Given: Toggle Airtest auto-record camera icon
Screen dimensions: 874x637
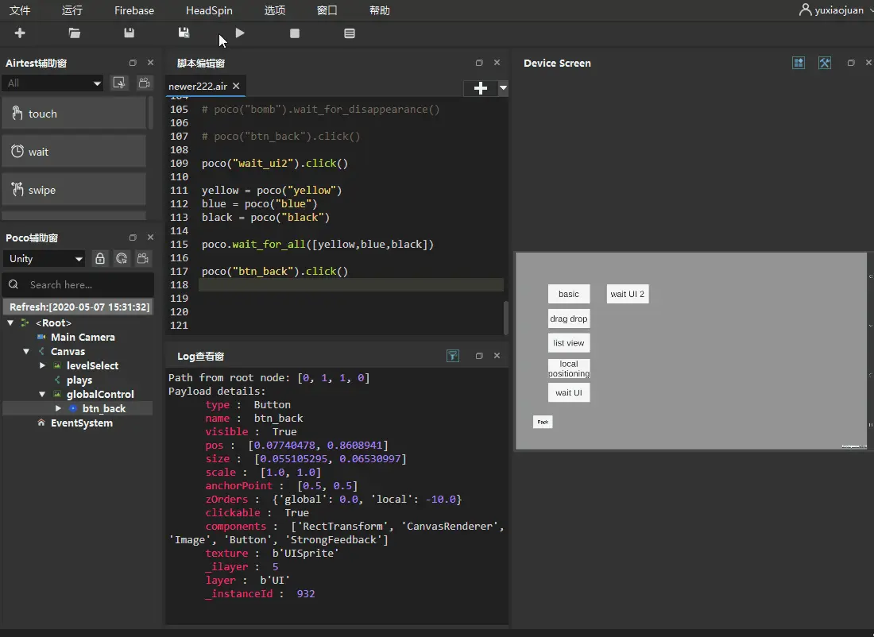Looking at the screenshot, I should pos(144,83).
